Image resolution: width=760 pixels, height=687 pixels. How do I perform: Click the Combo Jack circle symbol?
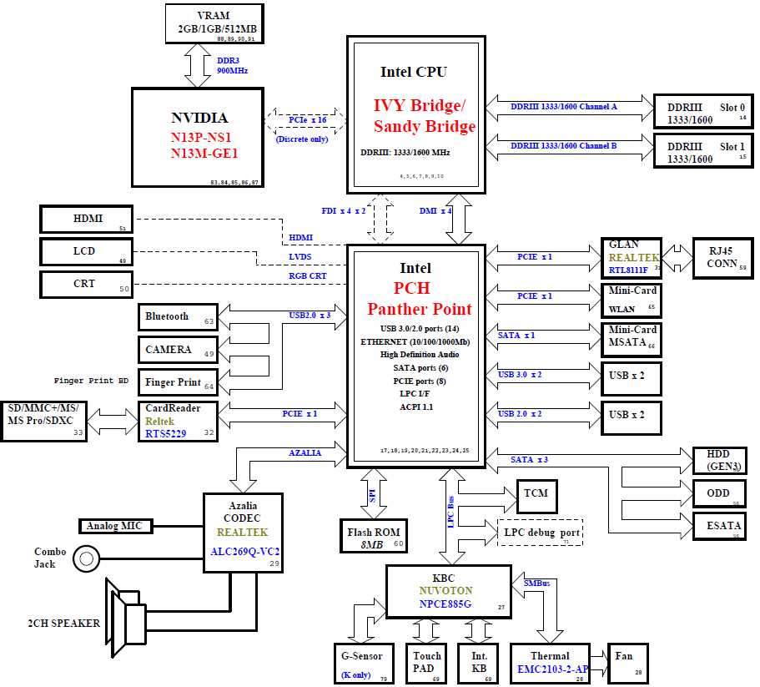pos(86,558)
